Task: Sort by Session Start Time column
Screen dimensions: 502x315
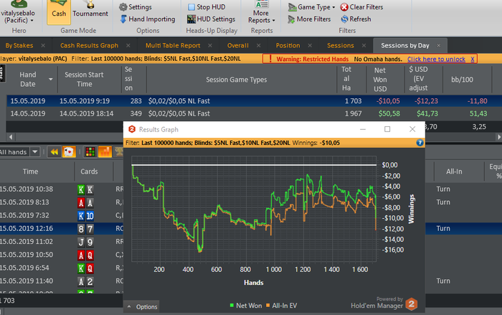Action: click(84, 79)
